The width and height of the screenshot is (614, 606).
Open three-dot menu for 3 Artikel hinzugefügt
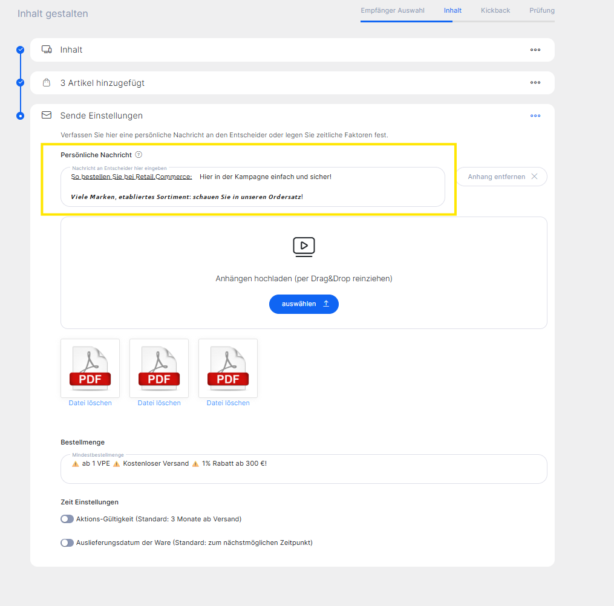[535, 83]
